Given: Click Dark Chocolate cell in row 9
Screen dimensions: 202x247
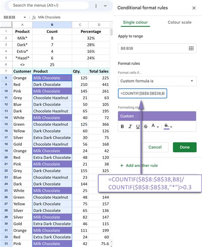Looking at the screenshot, I should (x=52, y=84).
